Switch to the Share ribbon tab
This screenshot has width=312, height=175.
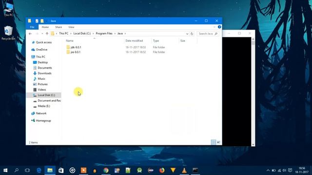[58, 27]
